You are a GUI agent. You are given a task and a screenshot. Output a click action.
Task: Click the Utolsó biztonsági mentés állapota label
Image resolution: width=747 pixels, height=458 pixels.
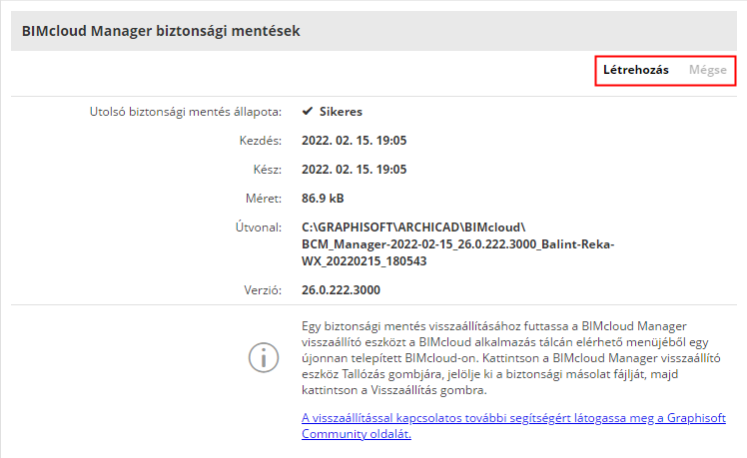[x=186, y=112]
